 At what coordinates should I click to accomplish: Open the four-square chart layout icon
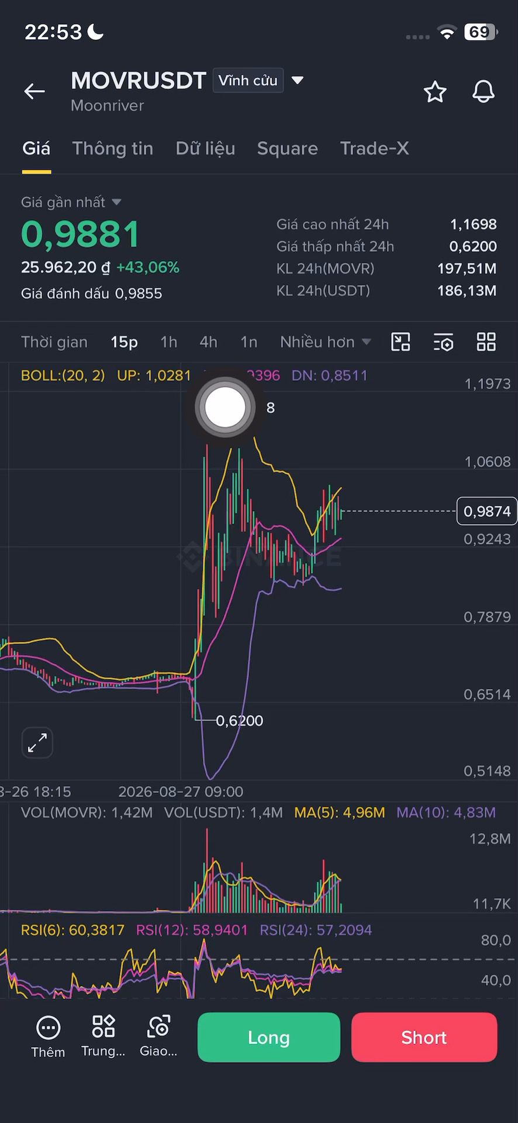pos(486,342)
